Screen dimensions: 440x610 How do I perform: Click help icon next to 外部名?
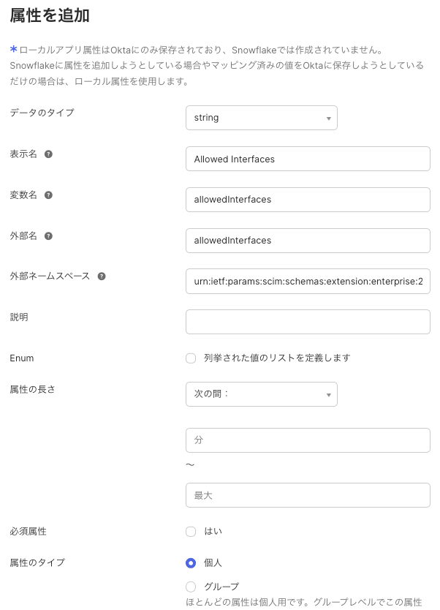click(x=48, y=236)
